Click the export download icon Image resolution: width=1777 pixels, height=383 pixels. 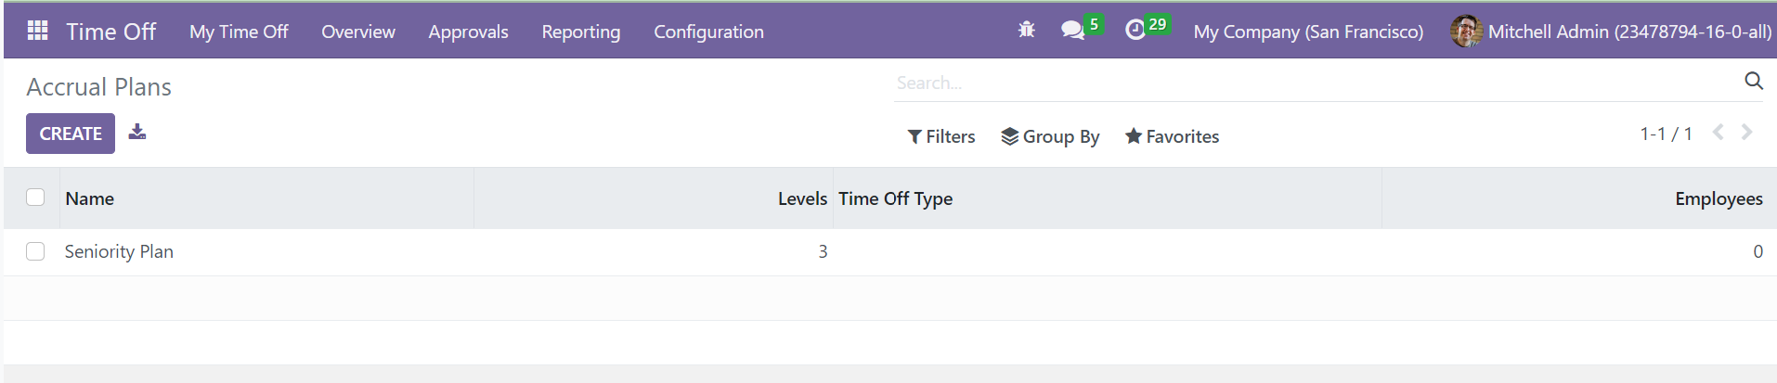coord(137,132)
